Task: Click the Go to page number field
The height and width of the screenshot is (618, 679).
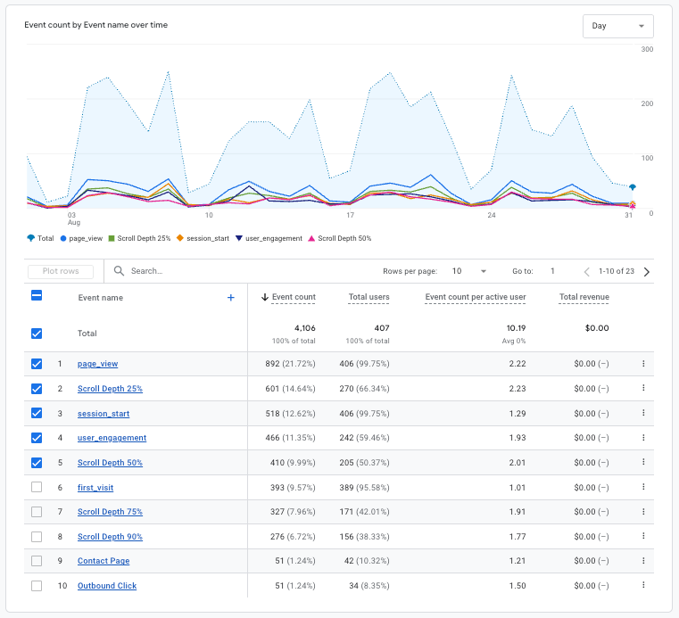Action: pos(553,271)
